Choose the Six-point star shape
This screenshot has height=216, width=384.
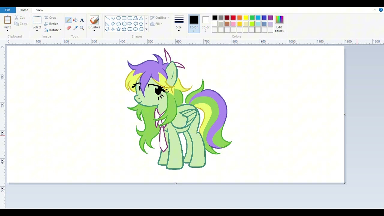(x=124, y=29)
